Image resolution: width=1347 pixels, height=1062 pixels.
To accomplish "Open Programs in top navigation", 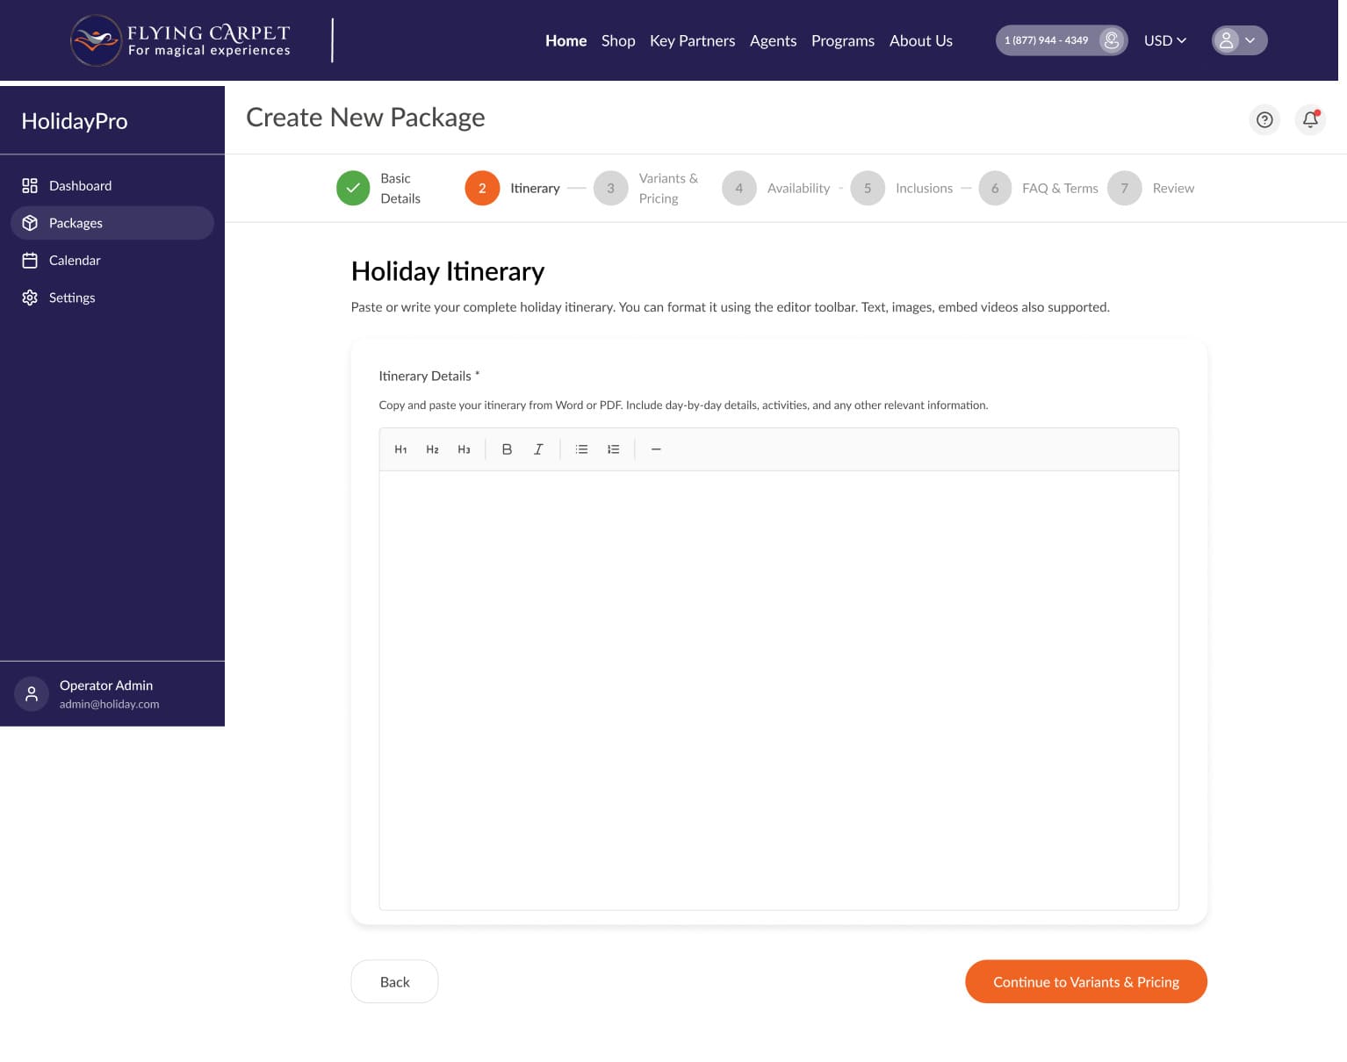I will pos(843,40).
